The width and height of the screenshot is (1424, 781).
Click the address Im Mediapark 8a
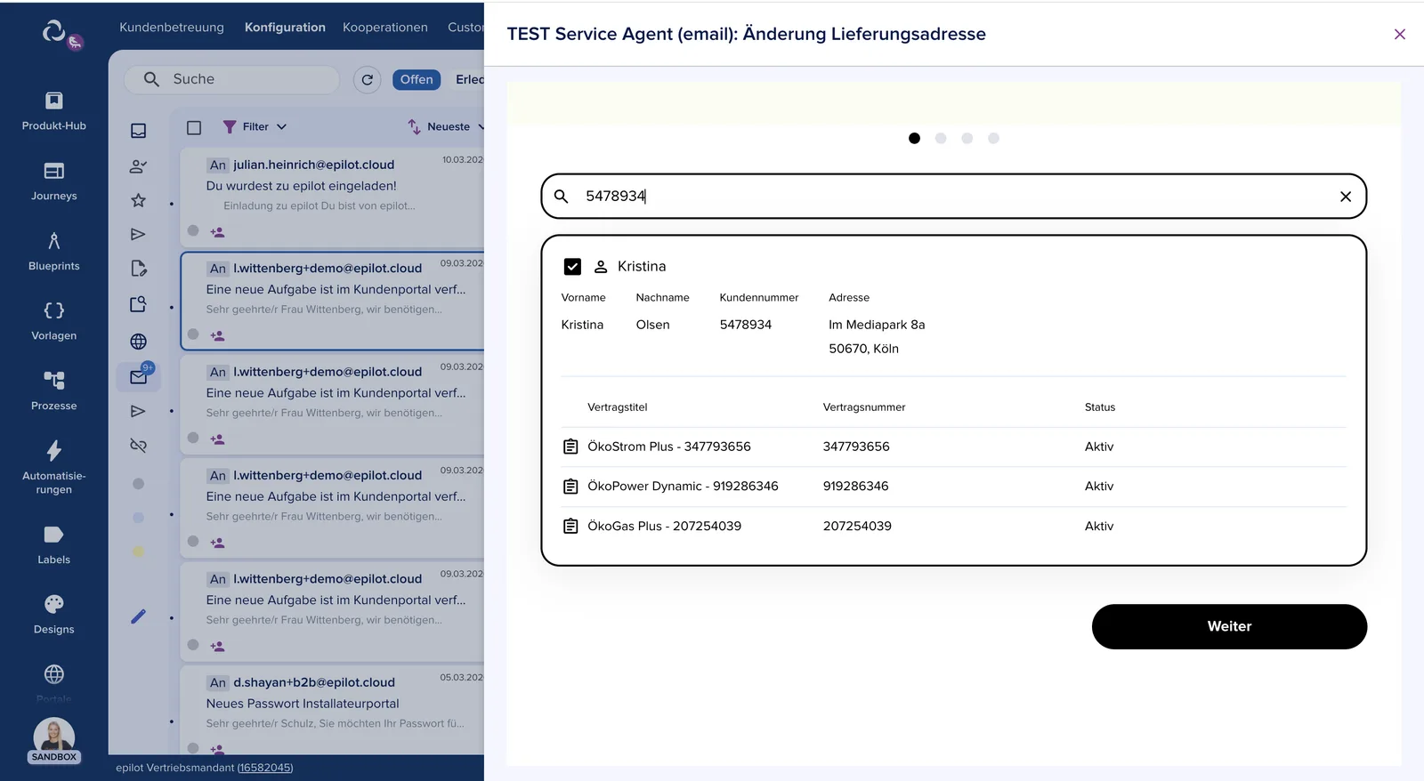click(x=877, y=325)
